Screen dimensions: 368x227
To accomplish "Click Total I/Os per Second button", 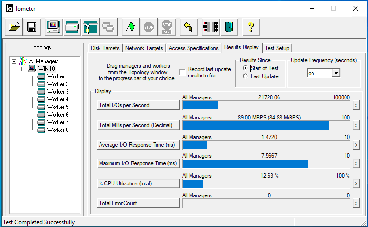I will point(138,105).
